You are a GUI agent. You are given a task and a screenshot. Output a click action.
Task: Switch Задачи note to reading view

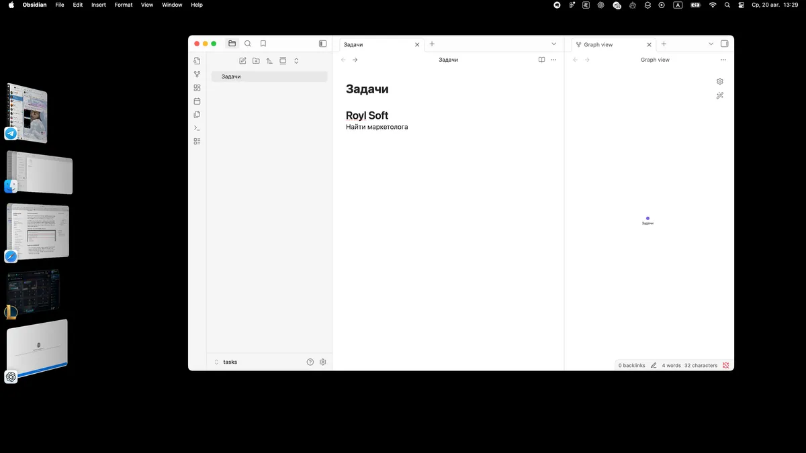coord(541,60)
